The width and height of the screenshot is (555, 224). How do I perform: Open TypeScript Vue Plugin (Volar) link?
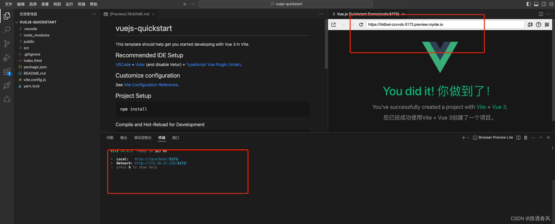click(214, 65)
